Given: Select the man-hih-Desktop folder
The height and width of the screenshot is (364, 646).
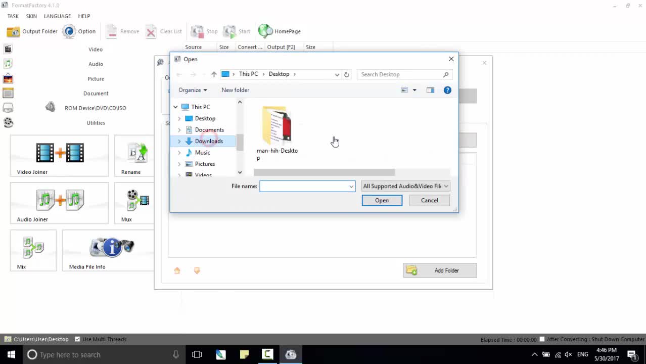Looking at the screenshot, I should [x=277, y=133].
